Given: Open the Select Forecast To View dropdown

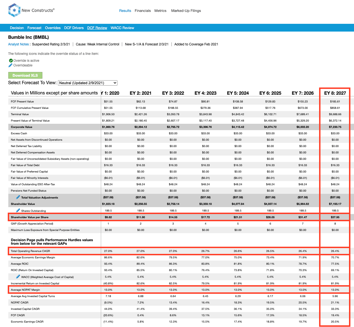Looking at the screenshot, I should point(88,83).
